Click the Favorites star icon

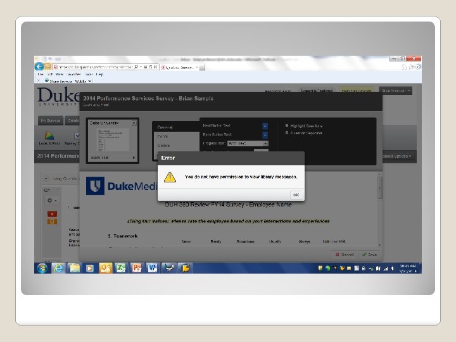tap(411, 67)
